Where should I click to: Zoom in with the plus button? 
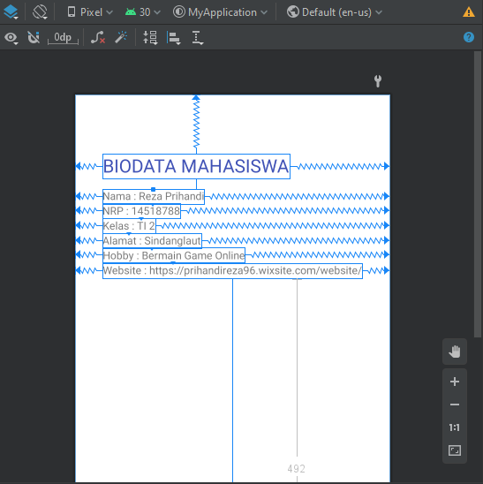pyautogui.click(x=455, y=382)
